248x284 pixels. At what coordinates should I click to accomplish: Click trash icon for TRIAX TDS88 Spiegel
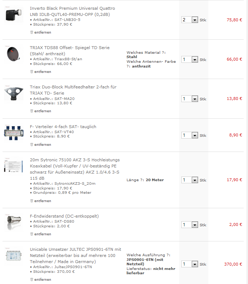click(x=32, y=72)
